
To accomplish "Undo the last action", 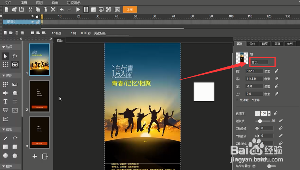I will coord(62,9).
